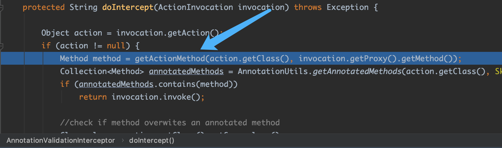Click the comment about overwriting annotated method
Image resolution: width=502 pixels, height=148 pixels.
[x=170, y=123]
